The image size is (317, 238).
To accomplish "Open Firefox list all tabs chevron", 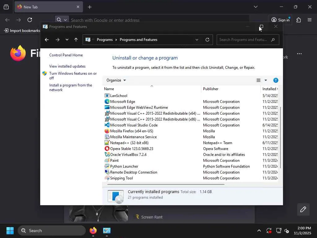I will point(255,7).
